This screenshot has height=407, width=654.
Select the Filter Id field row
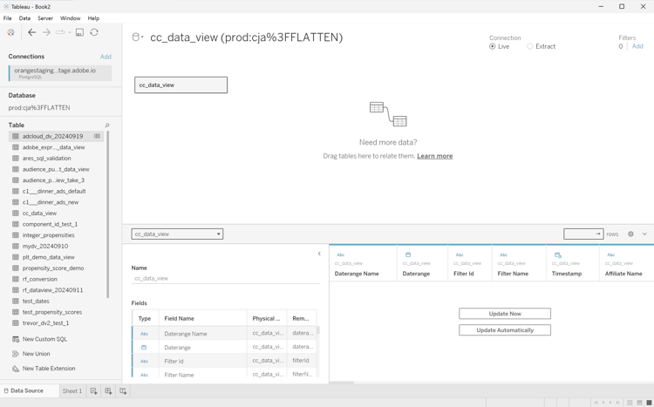click(224, 361)
